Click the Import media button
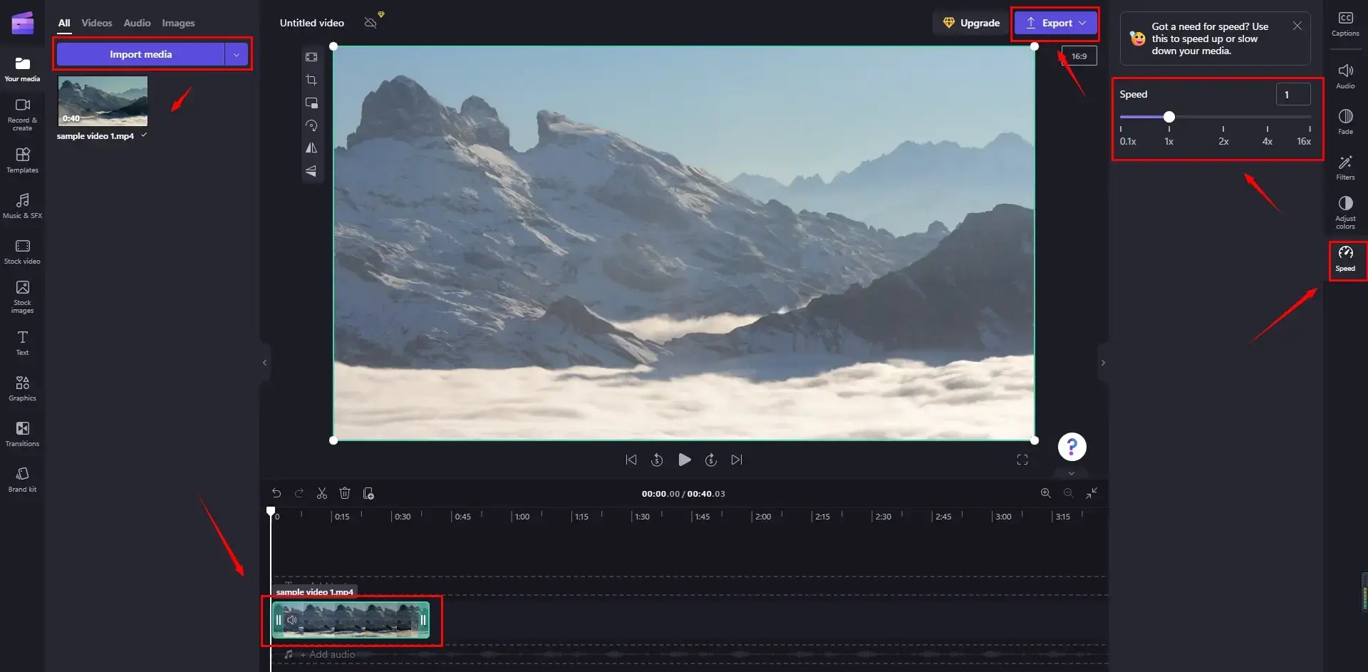The width and height of the screenshot is (1368, 672). pos(140,54)
